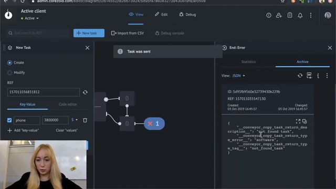The image size is (336, 189).
Task: Regenerate the REF value
Action: [x=85, y=92]
